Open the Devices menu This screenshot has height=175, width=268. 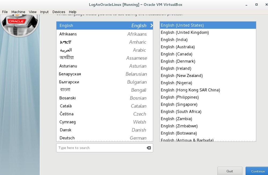tap(59, 12)
